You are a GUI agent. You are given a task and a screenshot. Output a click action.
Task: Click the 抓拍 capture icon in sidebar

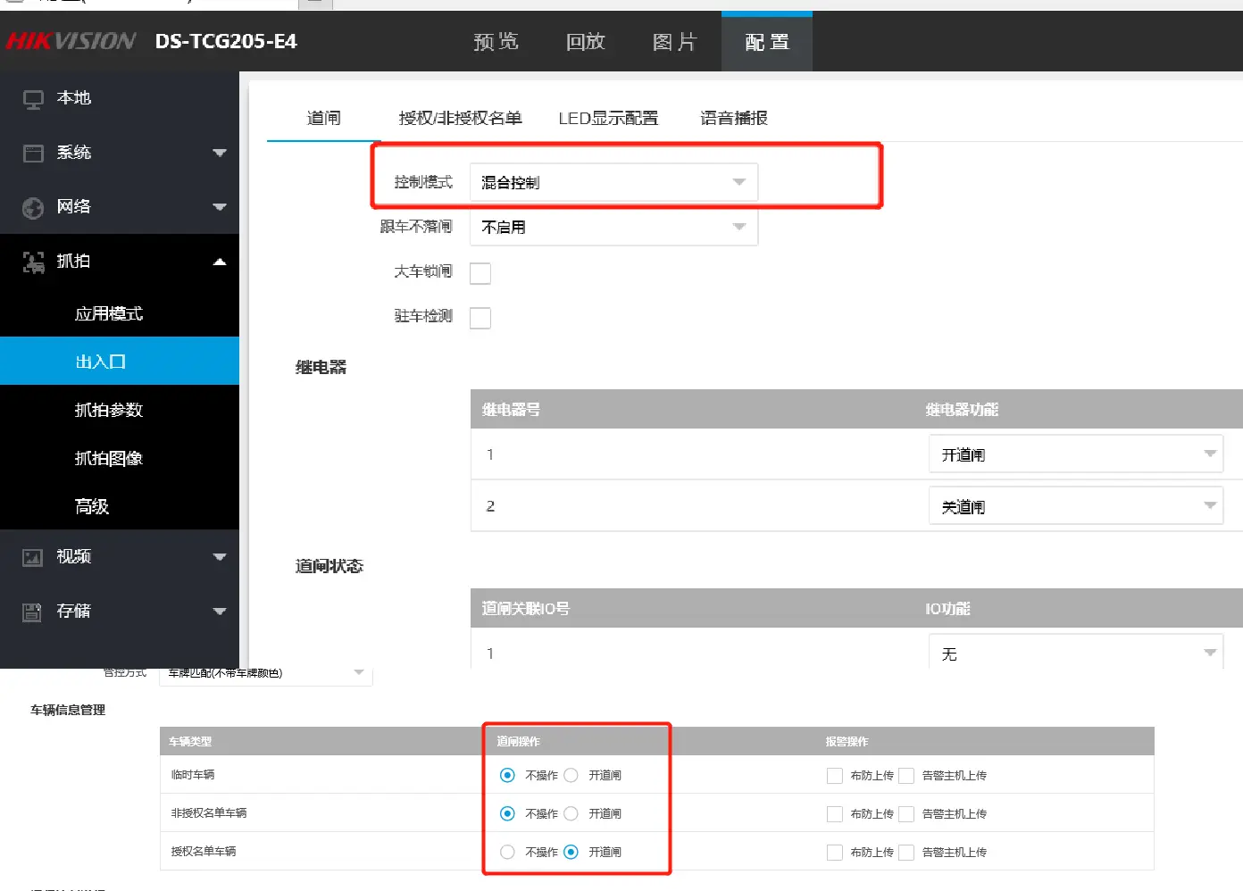[33, 262]
